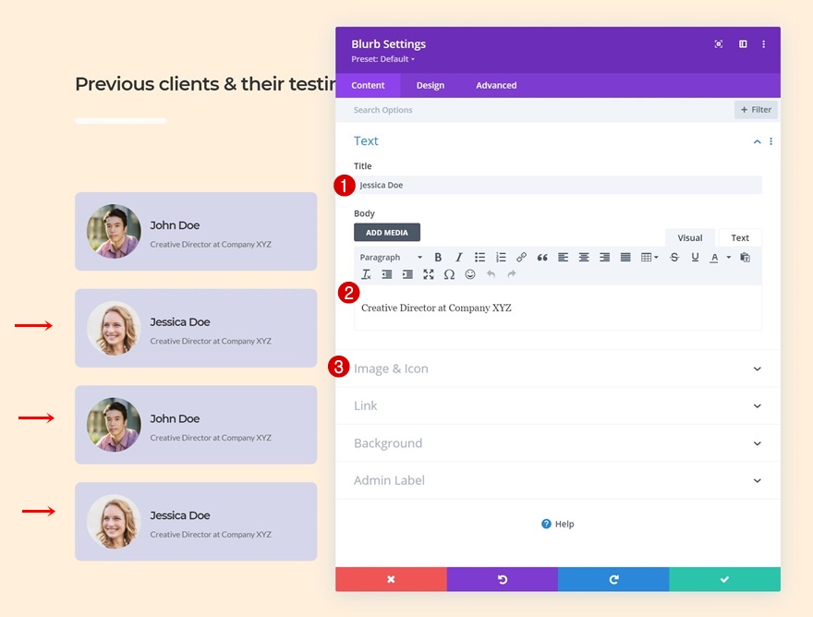Align body text left
This screenshot has width=813, height=617.
tap(563, 257)
